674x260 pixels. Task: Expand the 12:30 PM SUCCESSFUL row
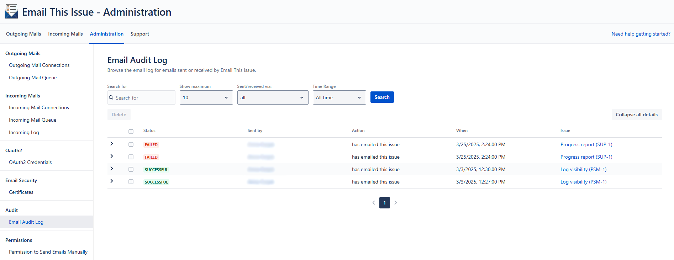click(112, 169)
